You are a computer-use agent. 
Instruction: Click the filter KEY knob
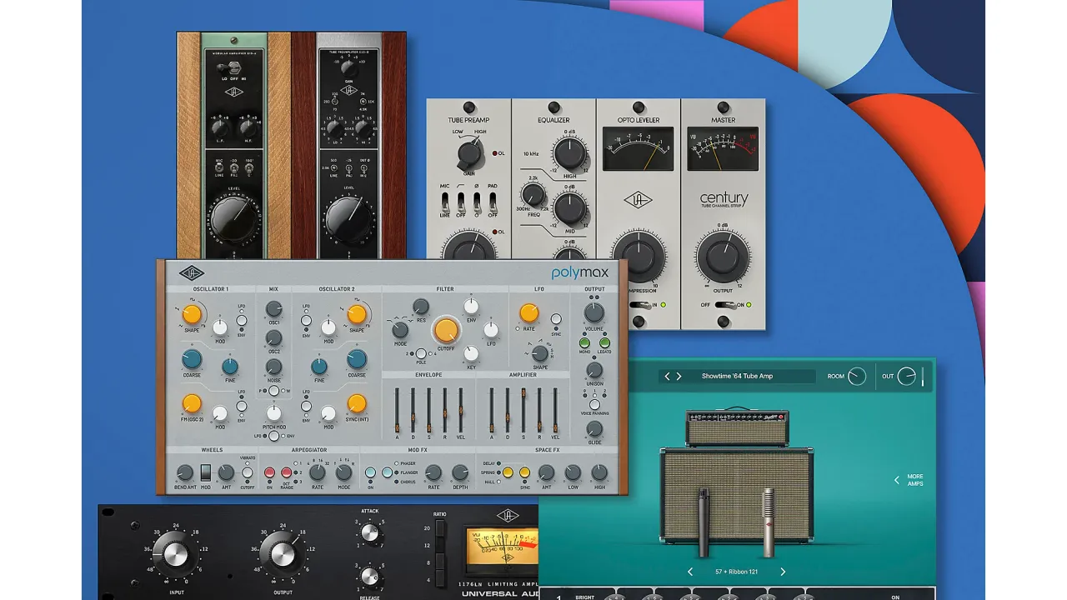[471, 353]
